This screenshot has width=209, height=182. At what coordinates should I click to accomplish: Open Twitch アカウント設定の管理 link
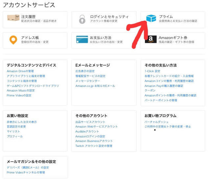pyautogui.click(x=94, y=146)
